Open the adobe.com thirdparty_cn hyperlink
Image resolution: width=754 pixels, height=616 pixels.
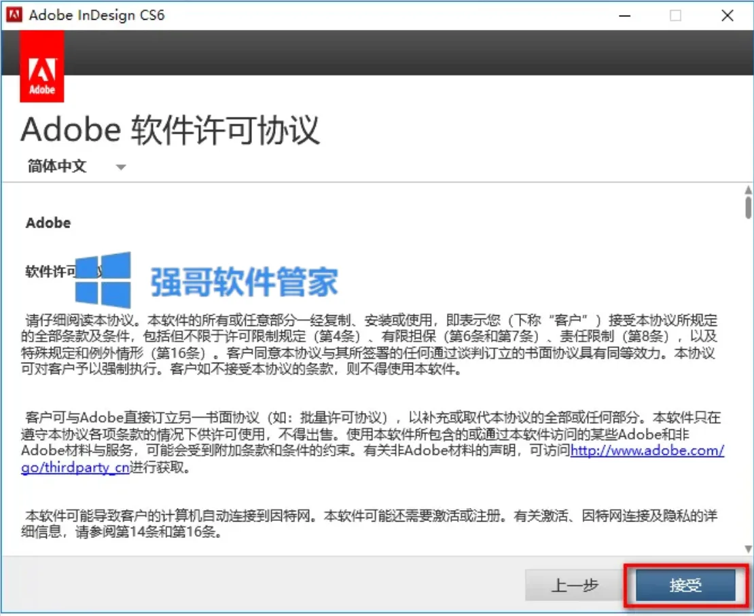click(x=647, y=450)
